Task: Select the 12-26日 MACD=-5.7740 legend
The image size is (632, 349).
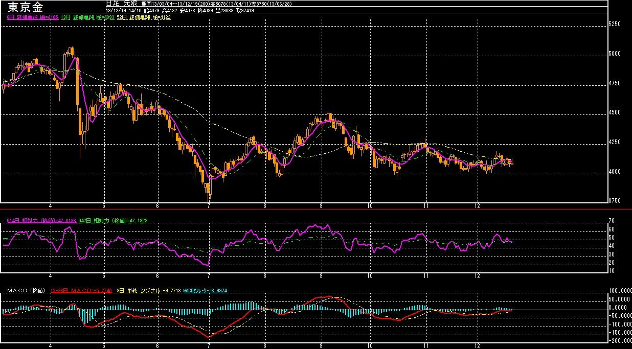Action: pyautogui.click(x=81, y=290)
